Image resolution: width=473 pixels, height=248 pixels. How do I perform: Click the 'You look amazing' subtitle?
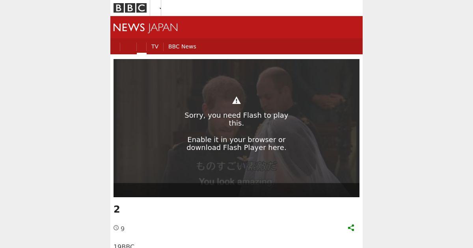(x=236, y=181)
